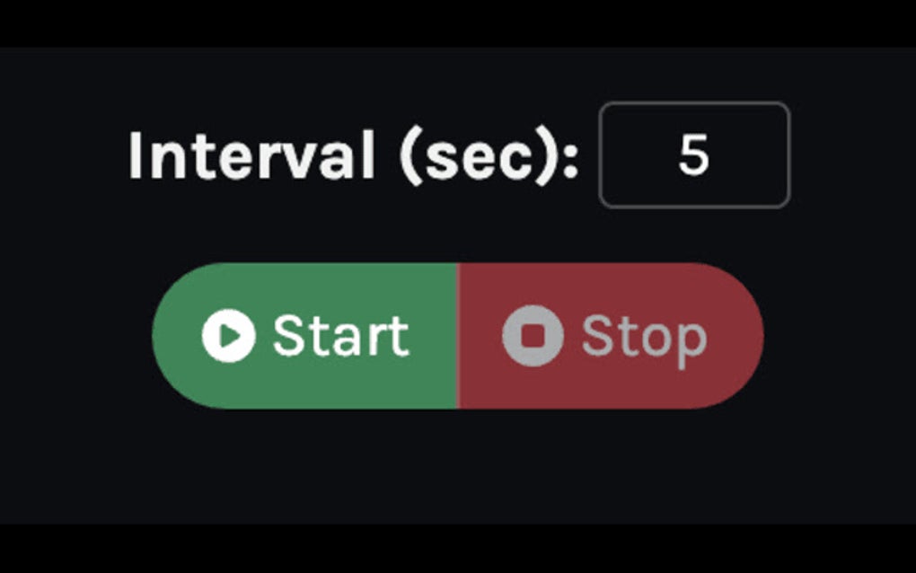Click the green Start button
The height and width of the screenshot is (573, 916).
(x=304, y=336)
